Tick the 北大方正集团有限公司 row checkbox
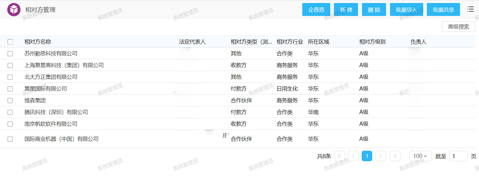 pyautogui.click(x=10, y=77)
